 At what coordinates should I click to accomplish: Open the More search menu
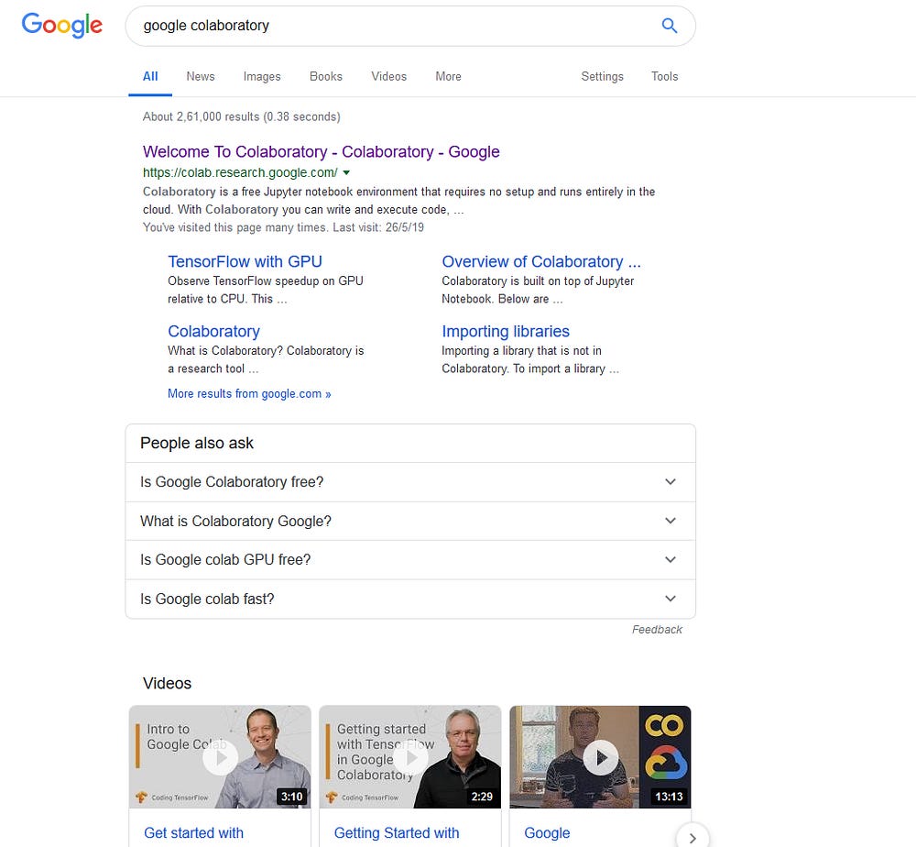click(448, 76)
